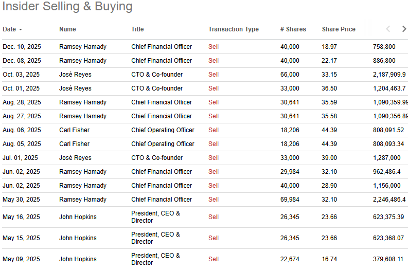Click total value 623,368.07
Screen dimensions: 408x270
(x=388, y=238)
